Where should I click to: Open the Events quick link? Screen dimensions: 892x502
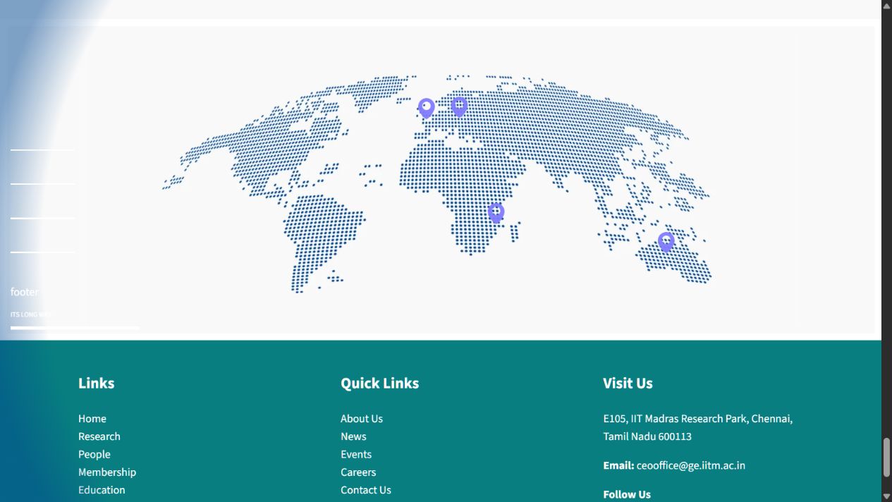tap(356, 455)
